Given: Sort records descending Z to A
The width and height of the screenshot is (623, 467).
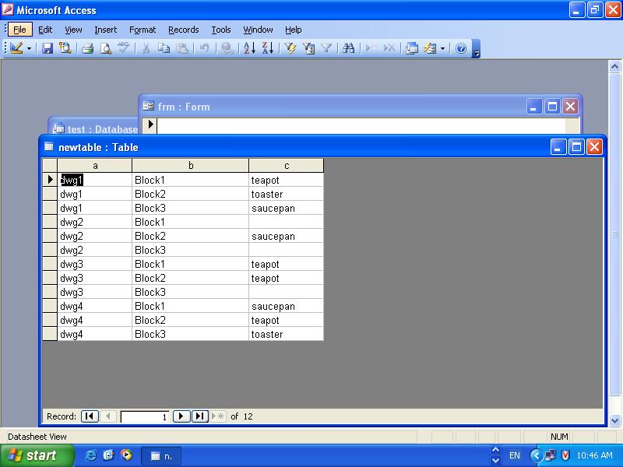Looking at the screenshot, I should [x=267, y=48].
